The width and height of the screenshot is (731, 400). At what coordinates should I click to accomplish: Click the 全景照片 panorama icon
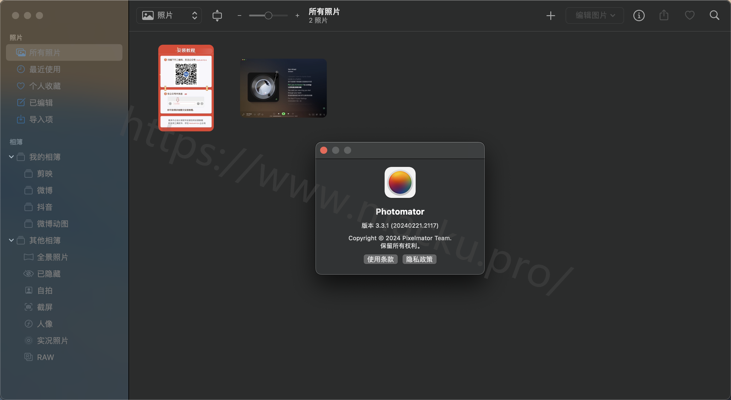pyautogui.click(x=28, y=257)
